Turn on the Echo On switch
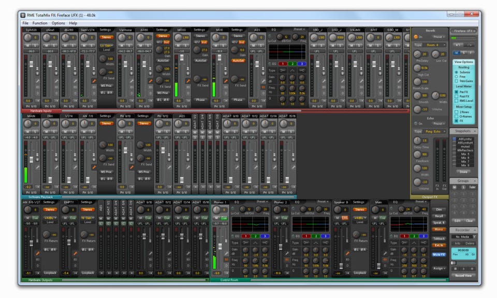Image resolution: width=497 pixels, height=298 pixels. (416, 124)
